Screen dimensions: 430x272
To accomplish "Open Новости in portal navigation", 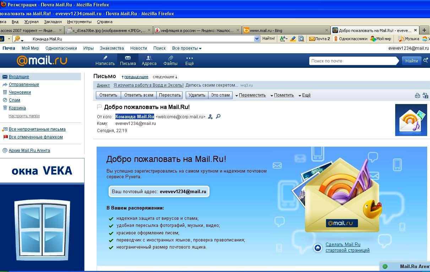I will 138,48.
